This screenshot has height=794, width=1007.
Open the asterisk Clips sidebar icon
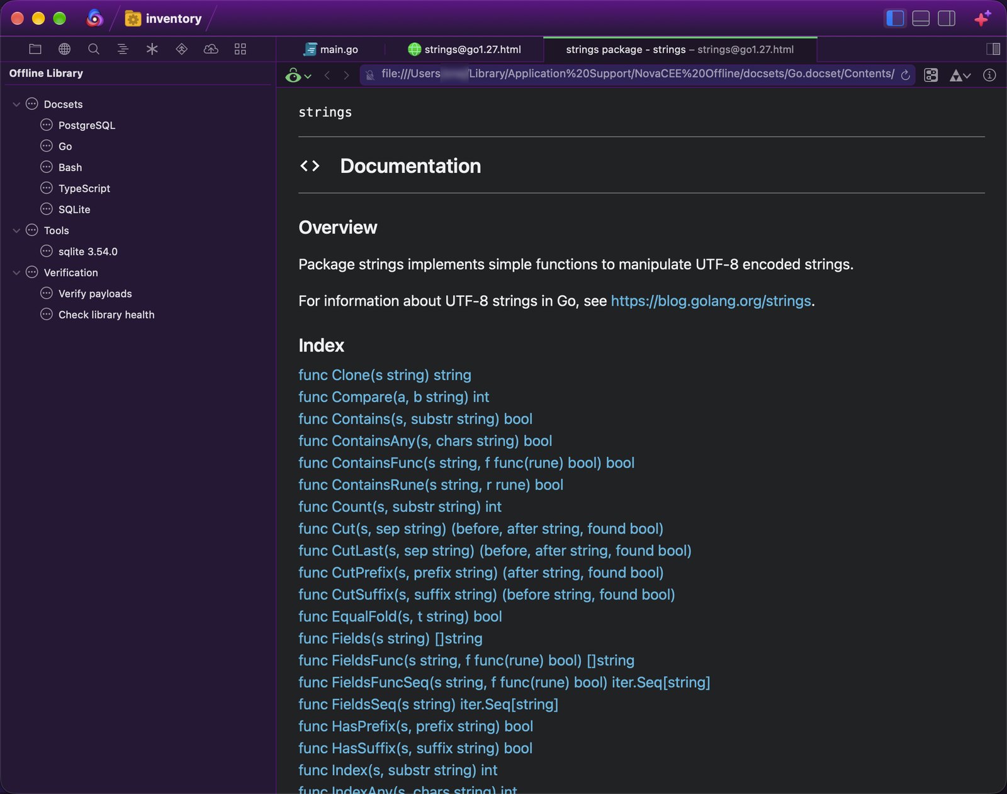(152, 49)
